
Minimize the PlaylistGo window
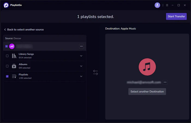[x=172, y=5]
